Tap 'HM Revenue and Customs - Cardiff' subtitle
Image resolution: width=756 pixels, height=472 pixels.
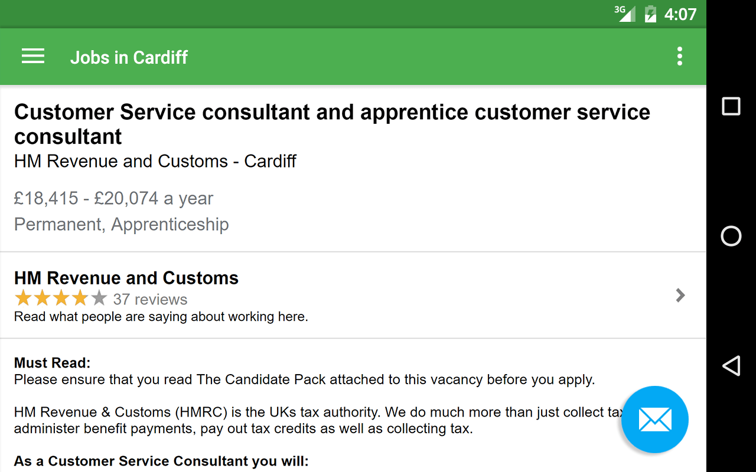pyautogui.click(x=155, y=161)
